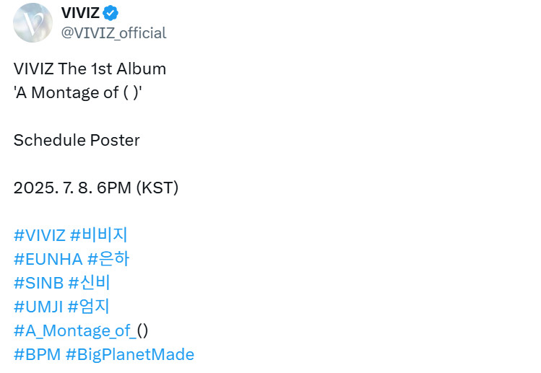This screenshot has height=373, width=541.
Task: Click the 'Schedule Poster' text
Action: coord(77,140)
